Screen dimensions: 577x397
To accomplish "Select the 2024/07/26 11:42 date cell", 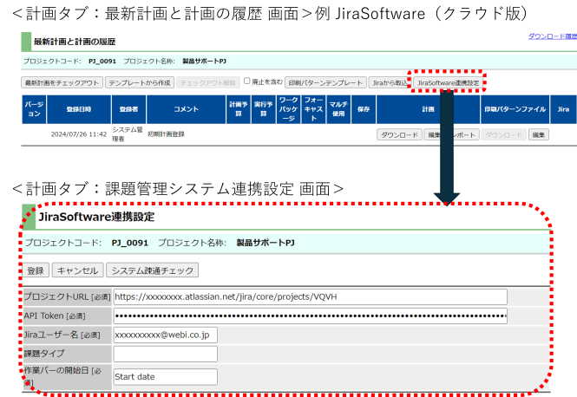I will click(x=79, y=134).
